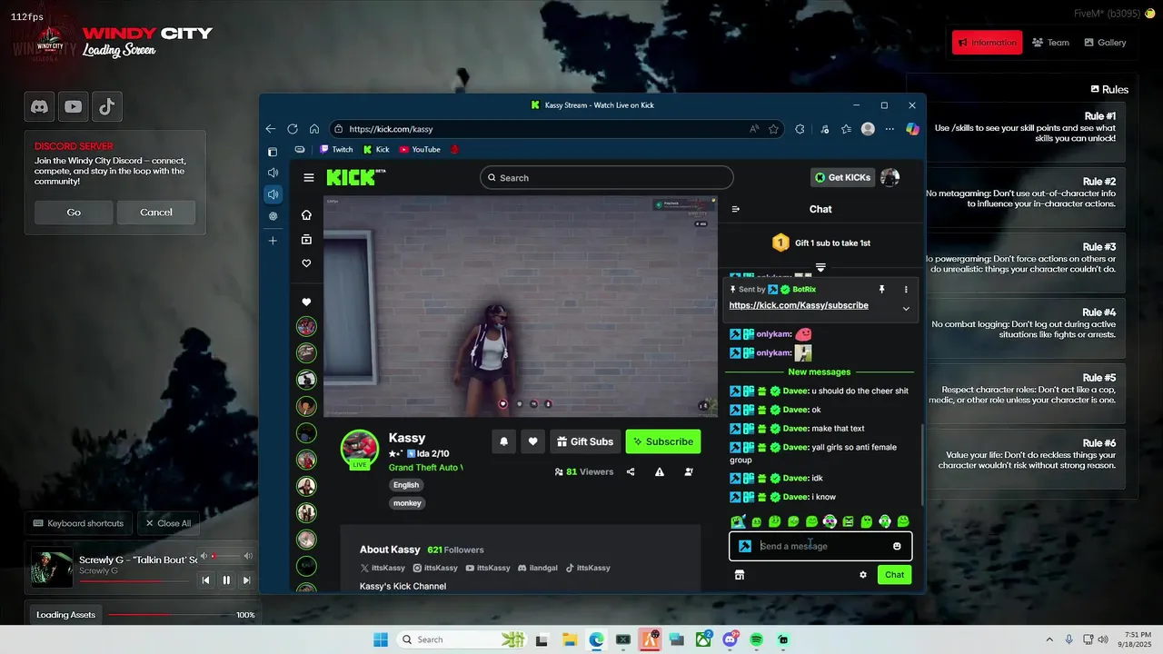
Task: Open tab actions menu in sidebar
Action: 272,152
